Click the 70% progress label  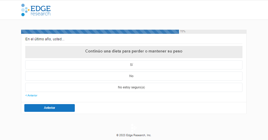(x=183, y=31)
